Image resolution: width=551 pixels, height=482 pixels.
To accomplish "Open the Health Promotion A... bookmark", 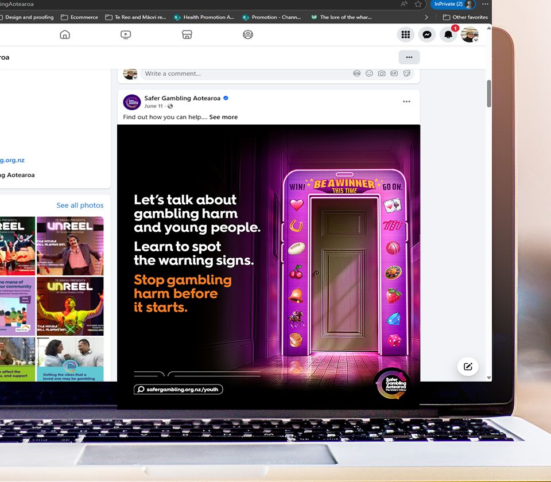I will [x=204, y=17].
